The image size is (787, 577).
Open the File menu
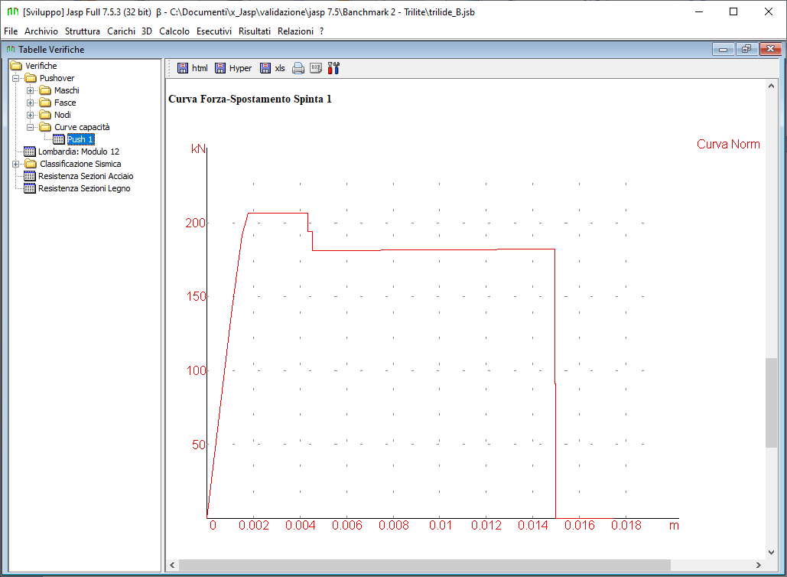(11, 31)
